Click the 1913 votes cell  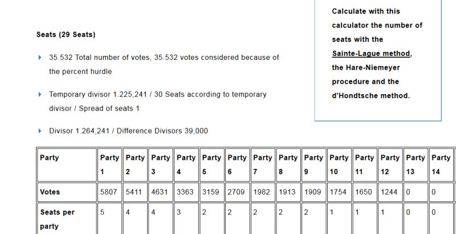pos(288,192)
